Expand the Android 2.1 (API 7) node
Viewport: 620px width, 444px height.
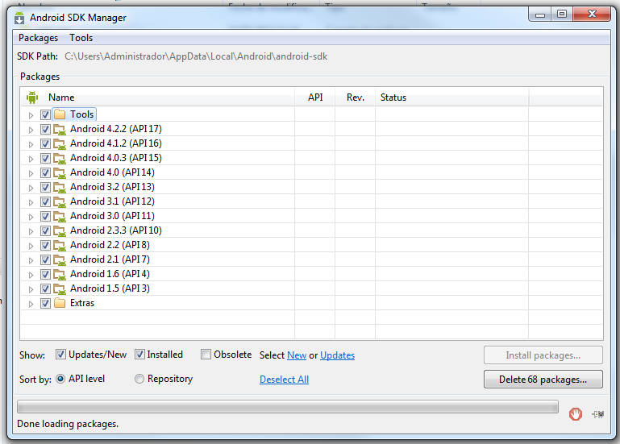point(31,260)
